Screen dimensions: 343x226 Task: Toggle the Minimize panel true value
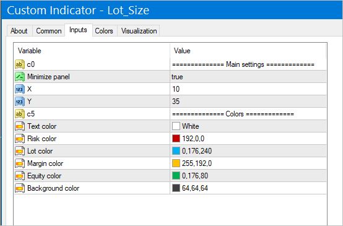click(x=248, y=77)
